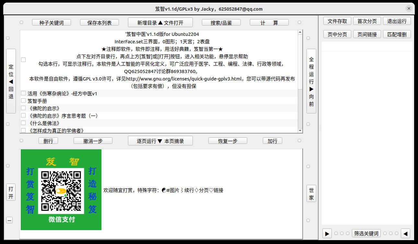
Task: Click 新增目录▲文件打开 button
Action: (x=160, y=23)
